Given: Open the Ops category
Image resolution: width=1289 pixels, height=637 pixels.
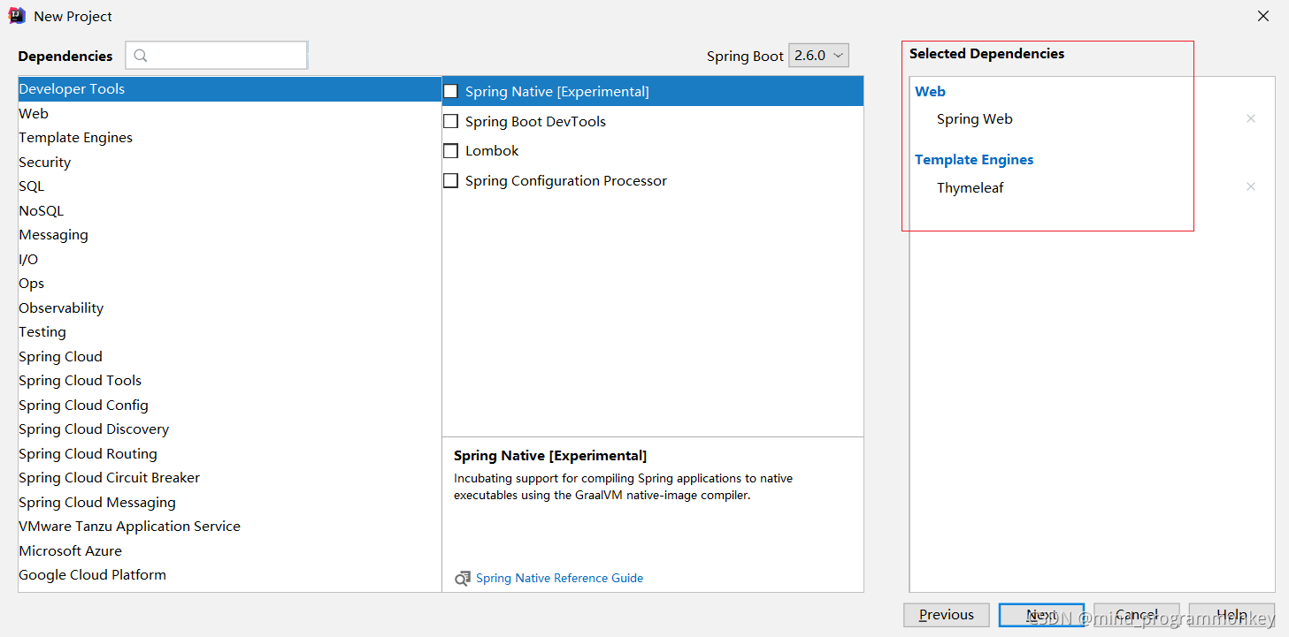Looking at the screenshot, I should tap(230, 284).
